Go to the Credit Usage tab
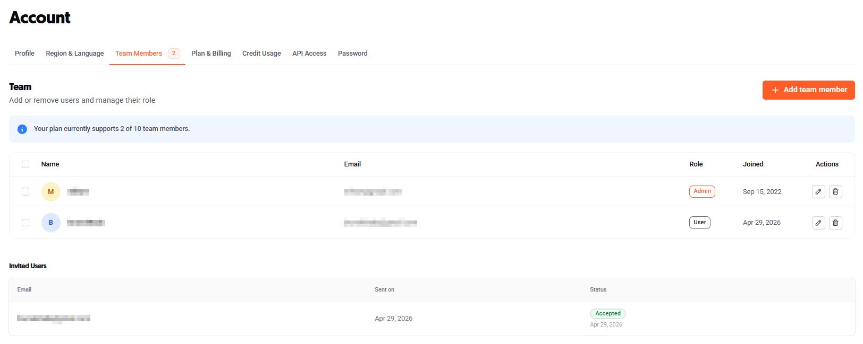Viewport: 863px width, 344px height. point(261,54)
